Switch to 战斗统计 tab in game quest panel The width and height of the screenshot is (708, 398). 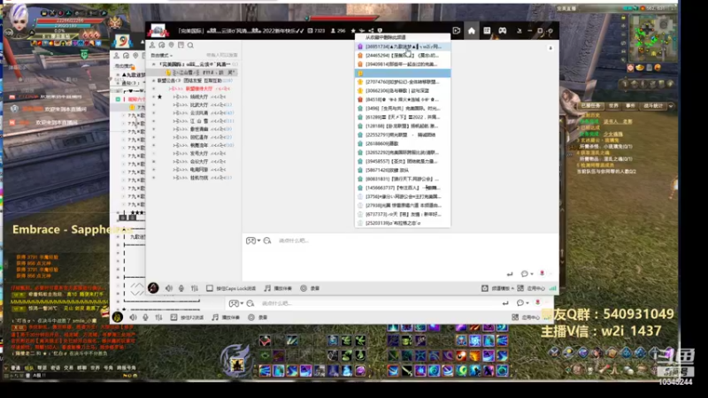652,105
